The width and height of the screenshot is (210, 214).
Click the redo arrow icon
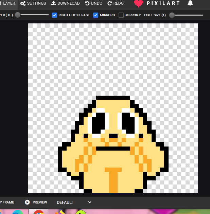coord(109,3)
